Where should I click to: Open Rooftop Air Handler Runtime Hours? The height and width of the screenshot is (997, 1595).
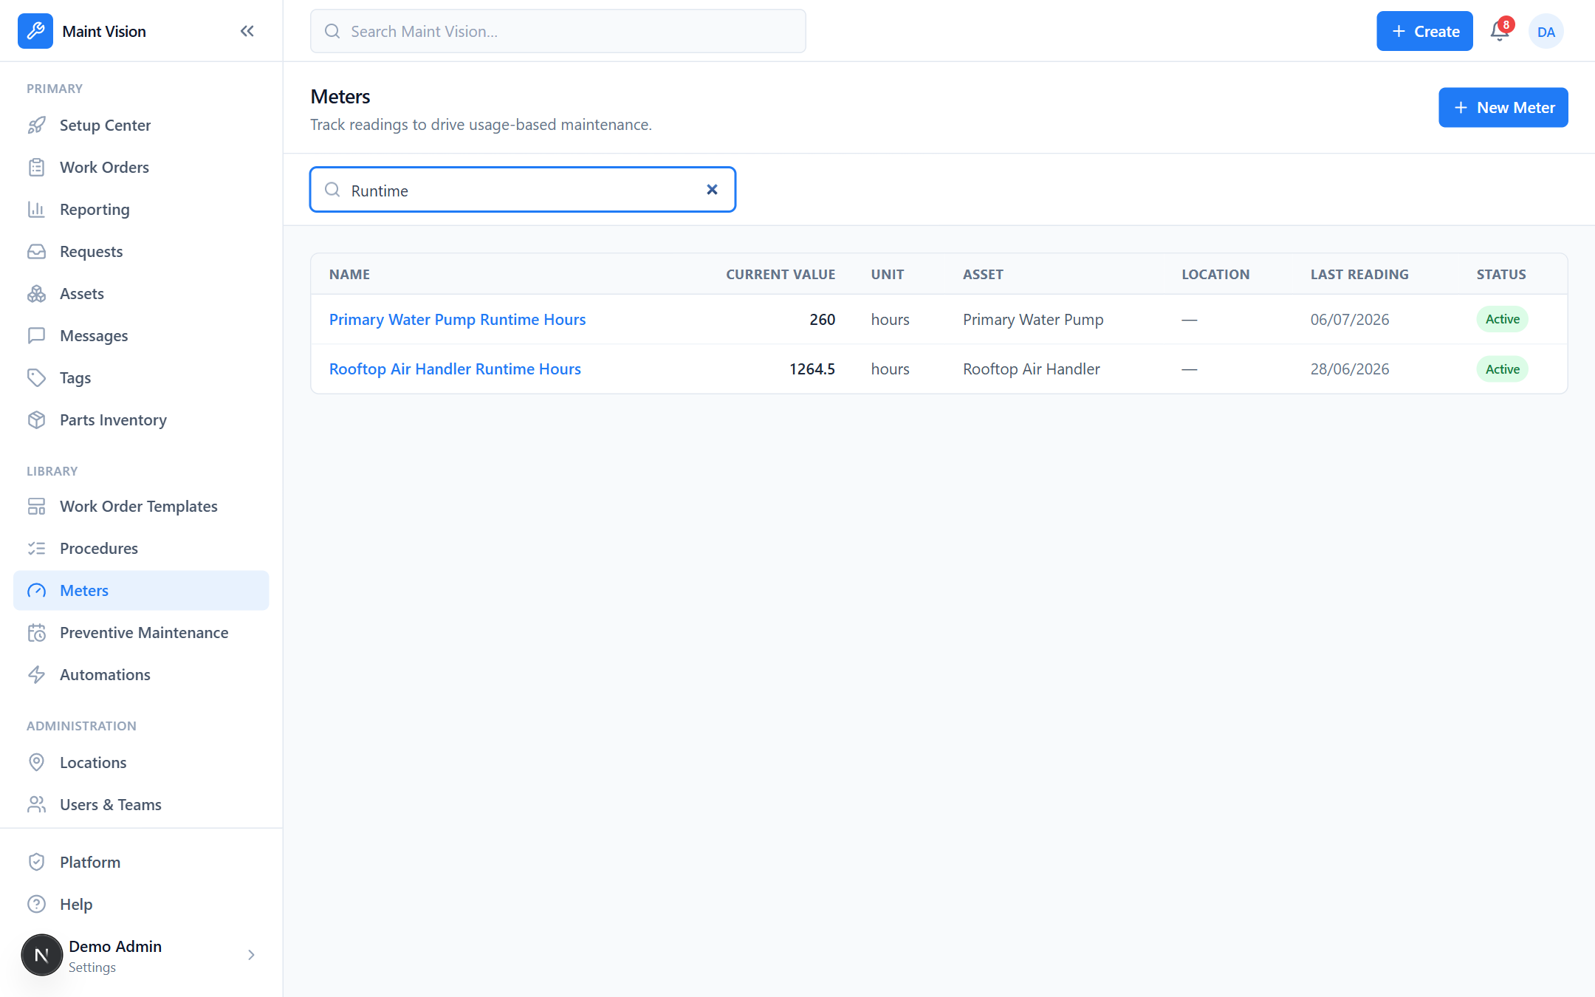pyautogui.click(x=455, y=369)
